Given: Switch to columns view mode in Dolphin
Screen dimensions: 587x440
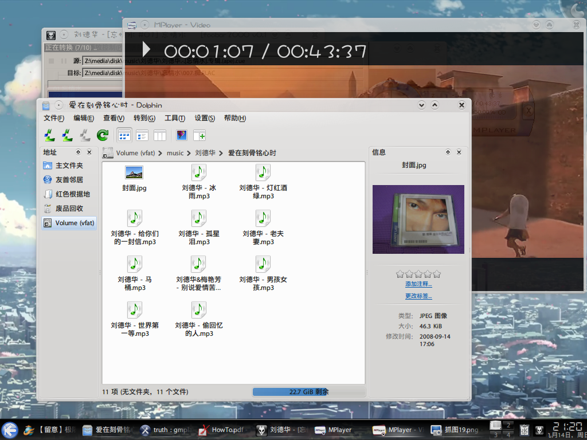Looking at the screenshot, I should [x=160, y=135].
